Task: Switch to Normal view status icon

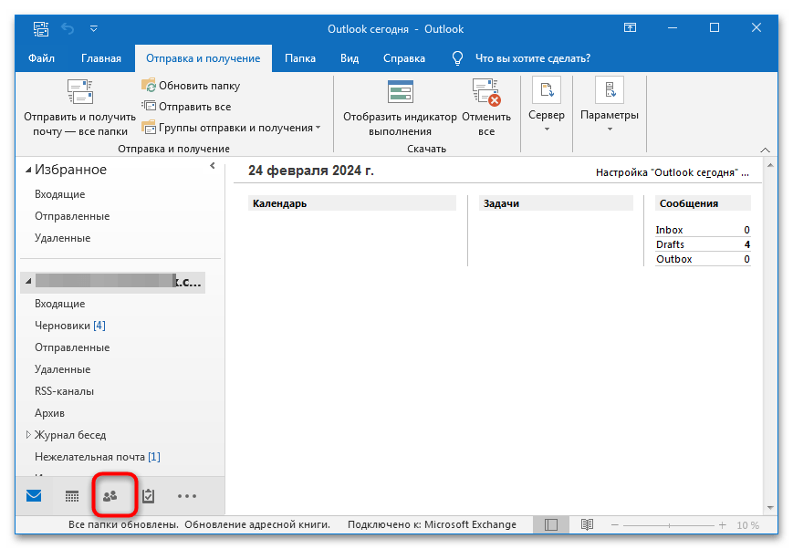Action: 551,524
